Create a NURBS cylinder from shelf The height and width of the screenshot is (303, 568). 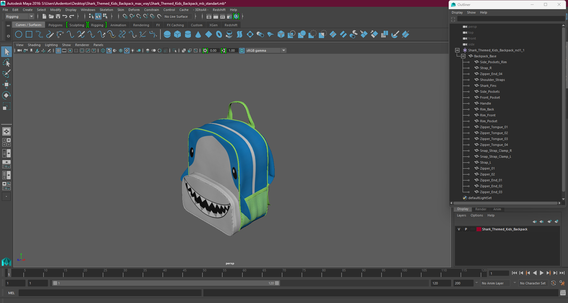click(188, 35)
